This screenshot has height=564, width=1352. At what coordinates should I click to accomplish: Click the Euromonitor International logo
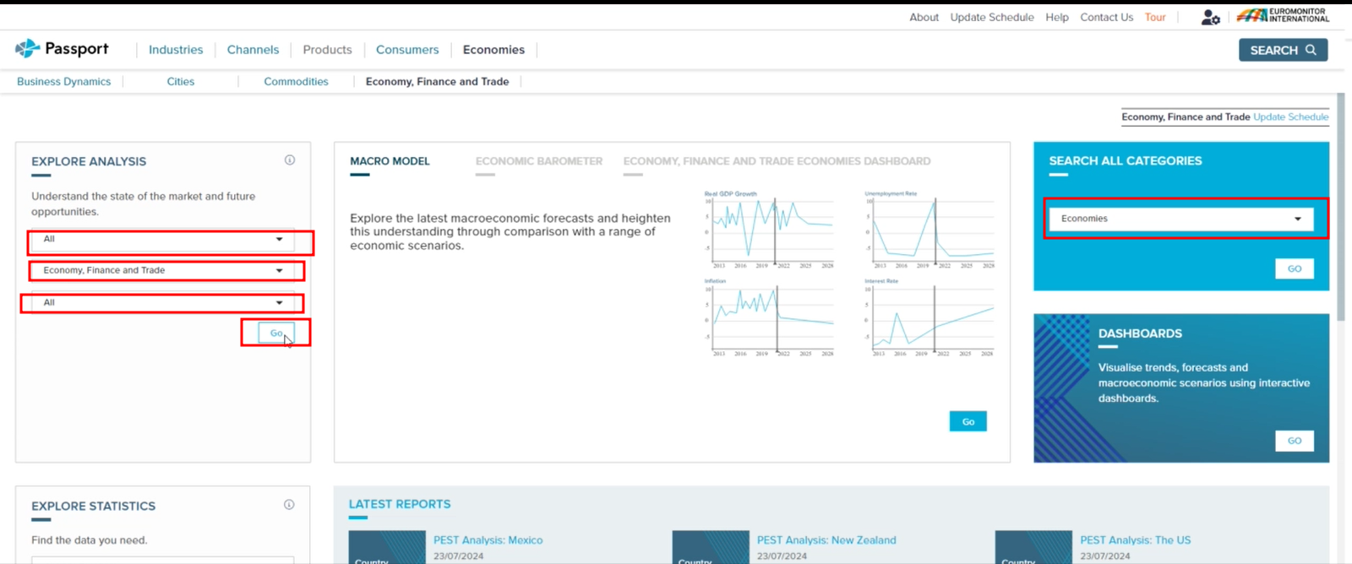pyautogui.click(x=1283, y=16)
